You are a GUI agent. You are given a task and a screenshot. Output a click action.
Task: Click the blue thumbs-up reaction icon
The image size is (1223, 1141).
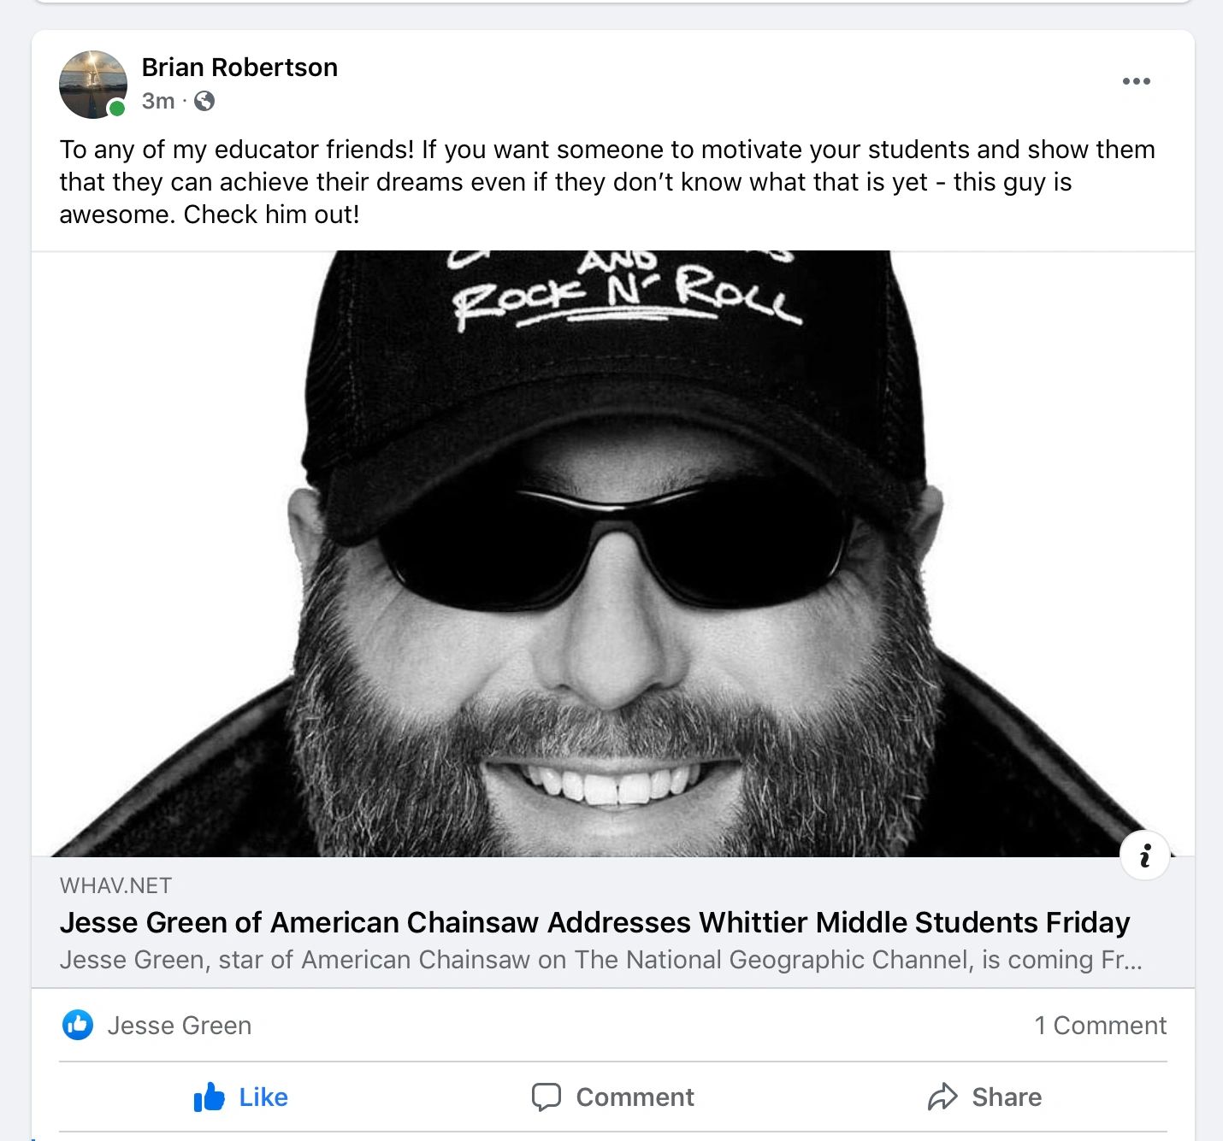pos(78,1025)
